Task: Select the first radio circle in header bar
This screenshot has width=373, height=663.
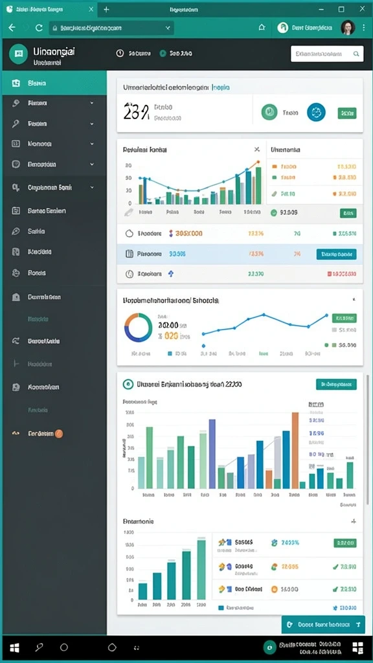Action: (x=120, y=53)
